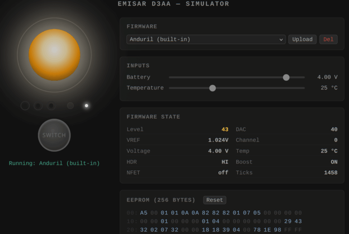
Task: Click the Ticks value 1458
Action: [331, 173]
